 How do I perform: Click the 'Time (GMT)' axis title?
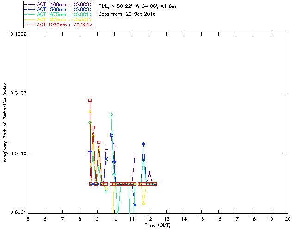coord(157,225)
